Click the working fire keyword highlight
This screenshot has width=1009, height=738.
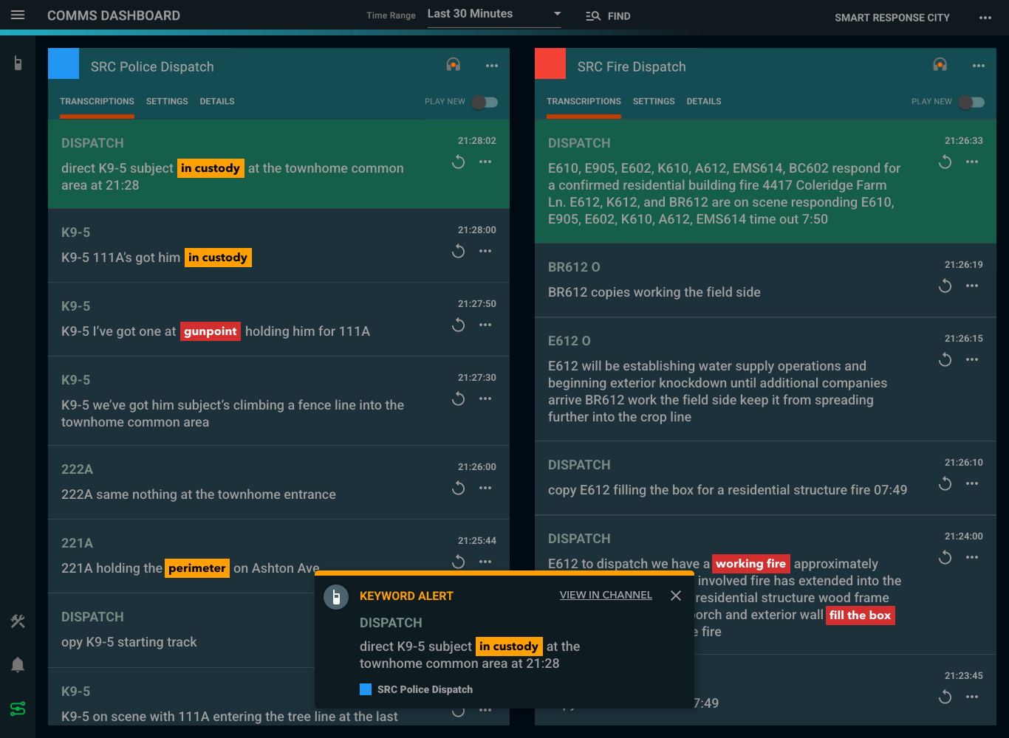(x=750, y=564)
